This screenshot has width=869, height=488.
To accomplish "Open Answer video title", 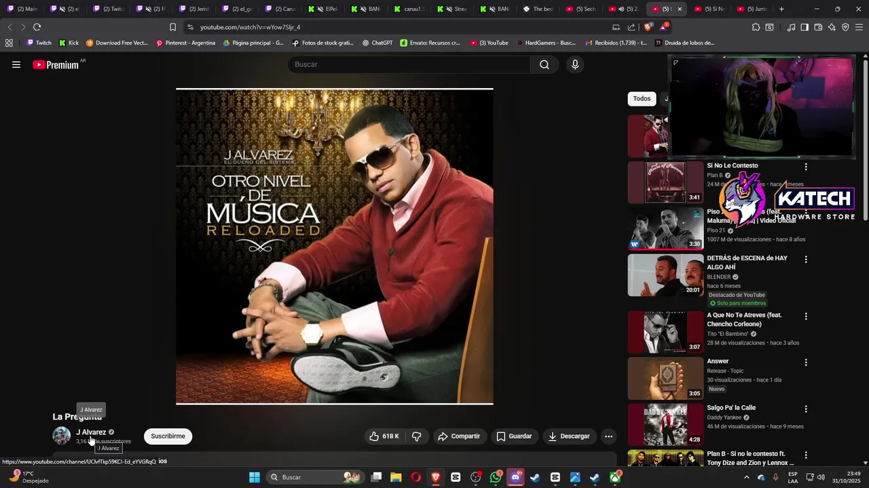I will [718, 361].
